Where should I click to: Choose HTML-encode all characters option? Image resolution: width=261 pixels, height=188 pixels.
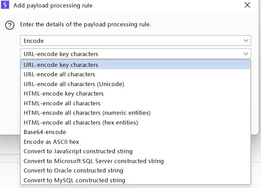point(62,103)
